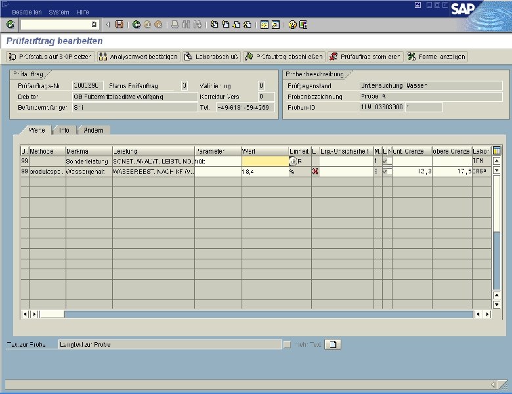This screenshot has height=394, width=512.
Task: Open the Hilfe menu
Action: tap(83, 12)
